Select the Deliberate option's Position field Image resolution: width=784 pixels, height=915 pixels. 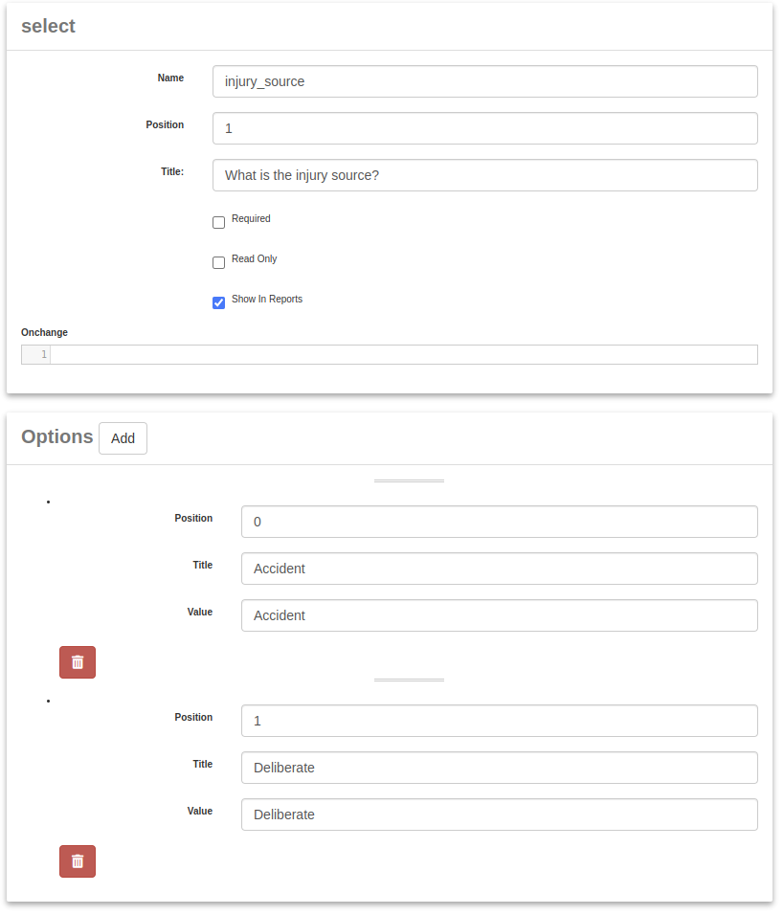click(499, 721)
